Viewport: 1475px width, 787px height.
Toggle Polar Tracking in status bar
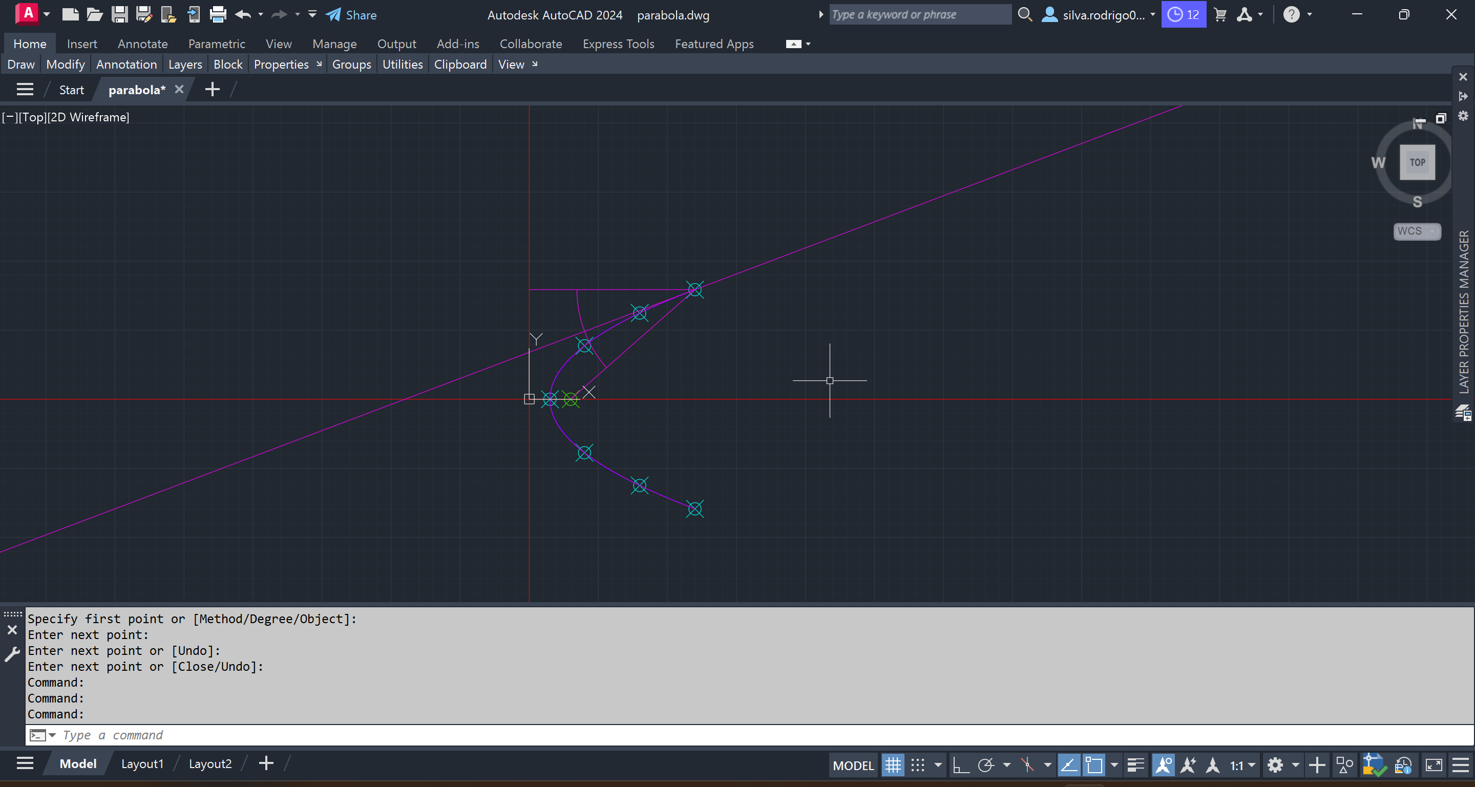tap(986, 764)
